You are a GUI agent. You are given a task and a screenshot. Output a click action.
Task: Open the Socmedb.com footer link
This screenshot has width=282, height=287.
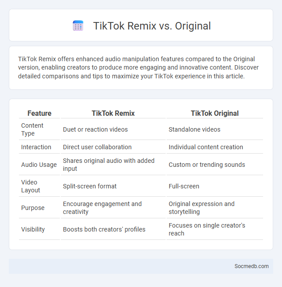pyautogui.click(x=252, y=266)
